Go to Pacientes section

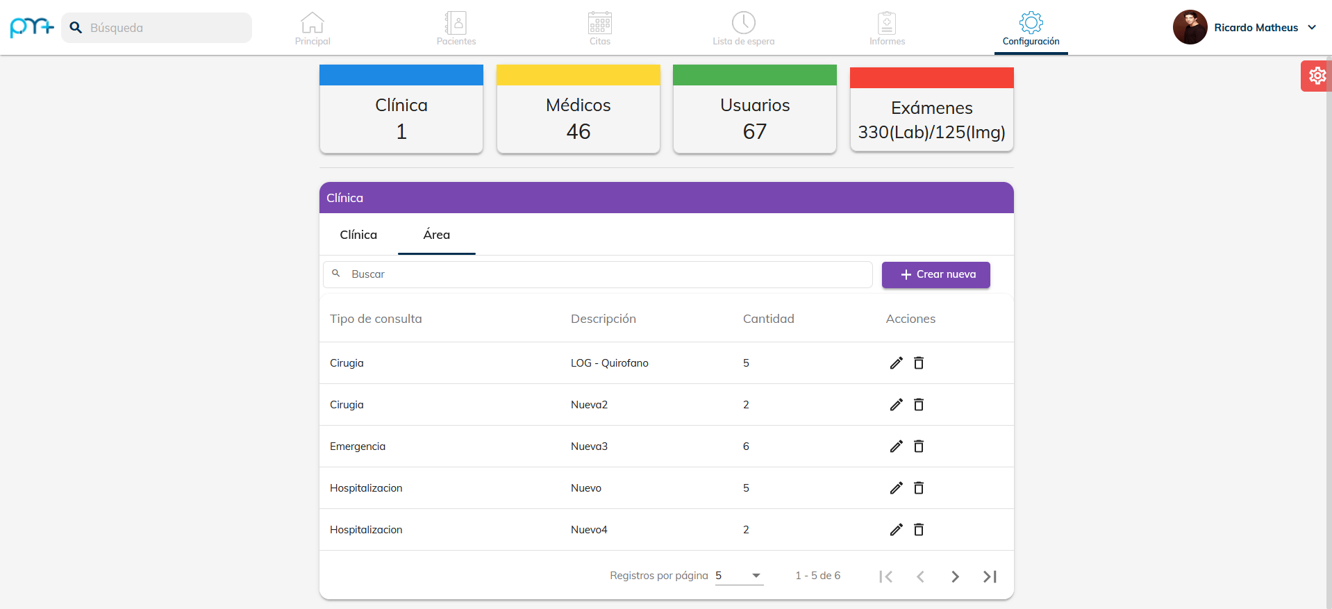pos(456,28)
